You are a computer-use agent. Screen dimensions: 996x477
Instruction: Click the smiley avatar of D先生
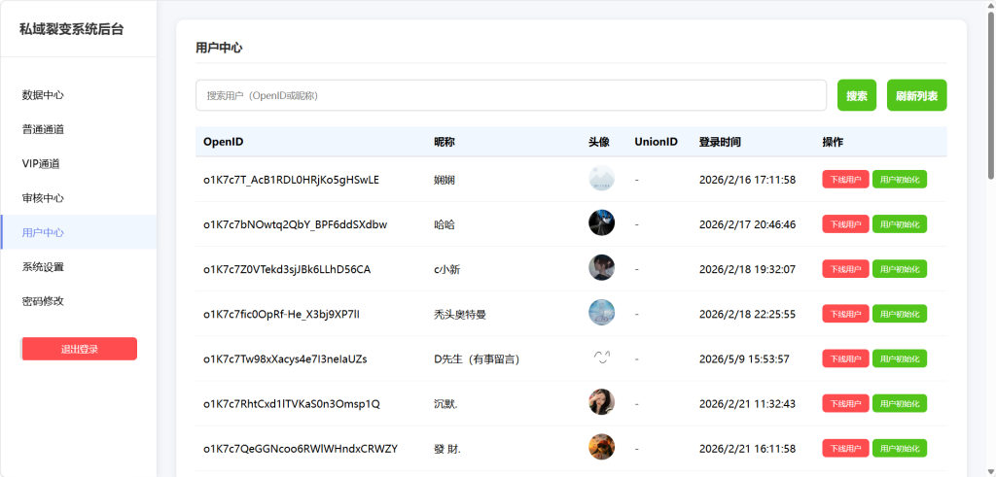click(x=601, y=358)
